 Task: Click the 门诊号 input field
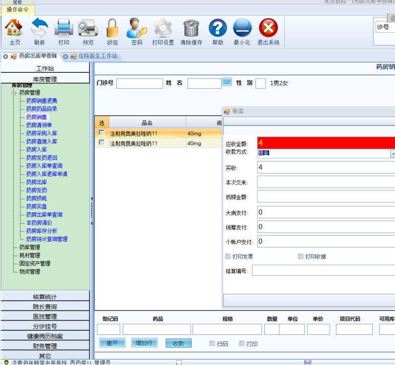tap(140, 83)
